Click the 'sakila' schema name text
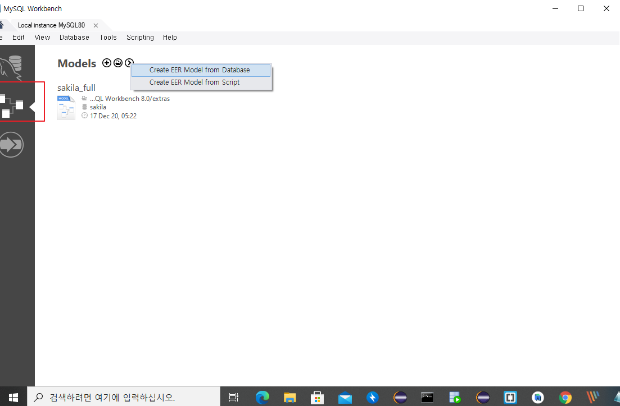Screen dimensions: 620x406 pyautogui.click(x=98, y=107)
